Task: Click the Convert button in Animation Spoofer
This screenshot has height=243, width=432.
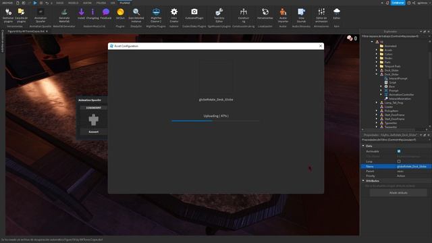Action: coord(93,132)
